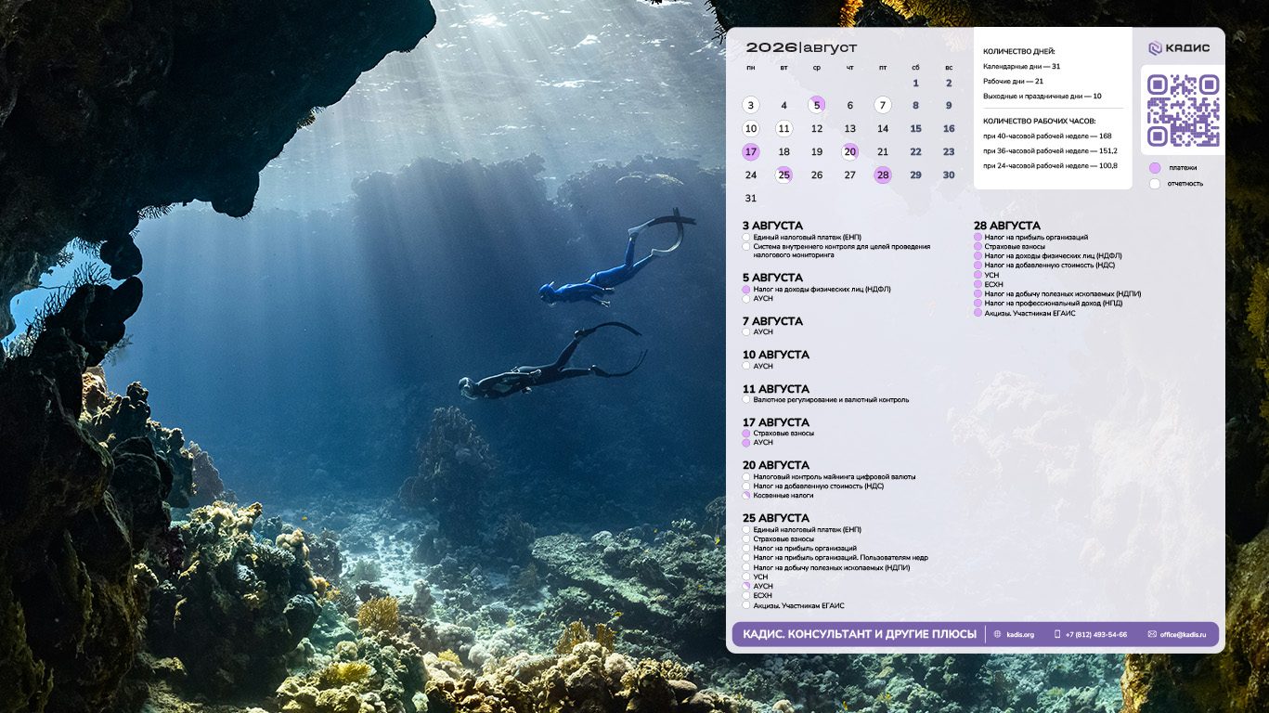Click the 'пн' weekday header

point(751,67)
